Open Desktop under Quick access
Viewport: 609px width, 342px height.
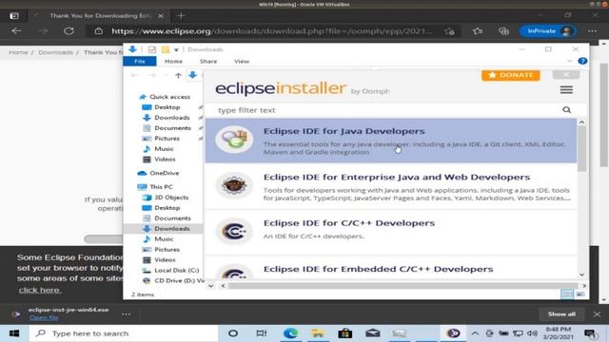167,107
